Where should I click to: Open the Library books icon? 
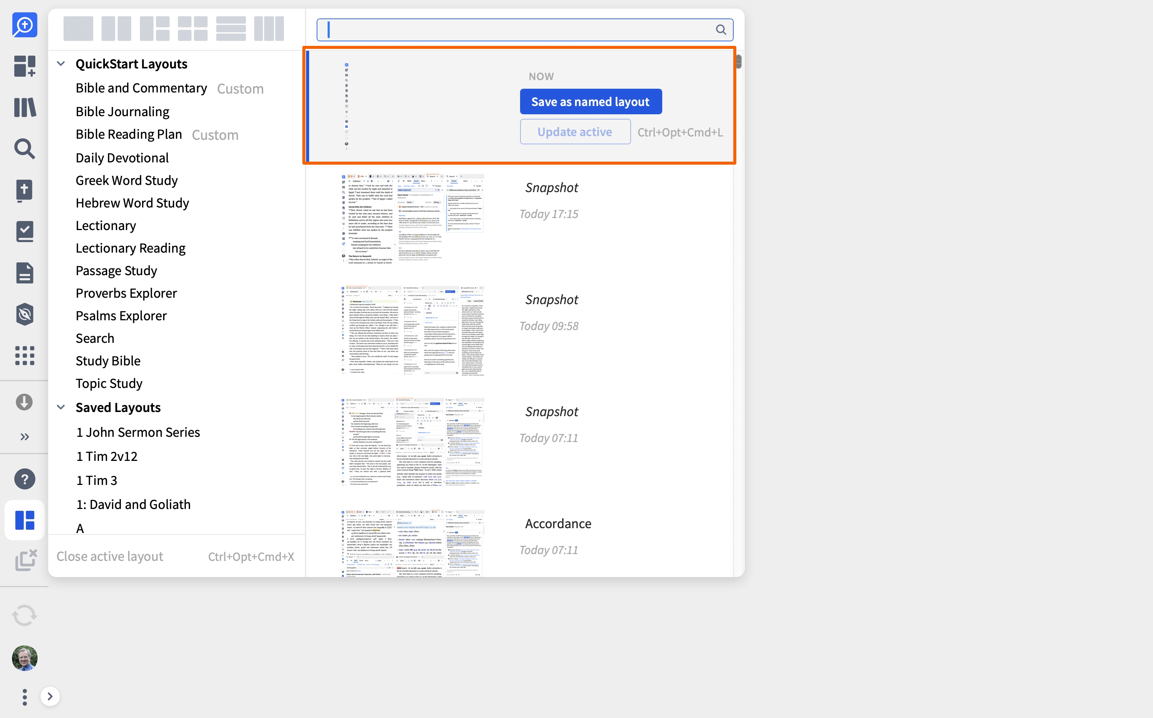(25, 107)
